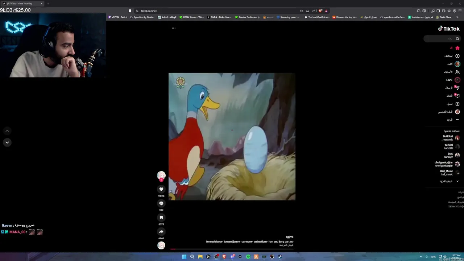The height and width of the screenshot is (261, 464).
Task: Open Spotify from the taskbar
Action: [x=248, y=257]
